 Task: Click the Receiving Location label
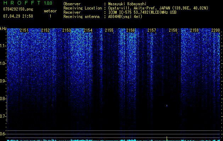pos(83,8)
